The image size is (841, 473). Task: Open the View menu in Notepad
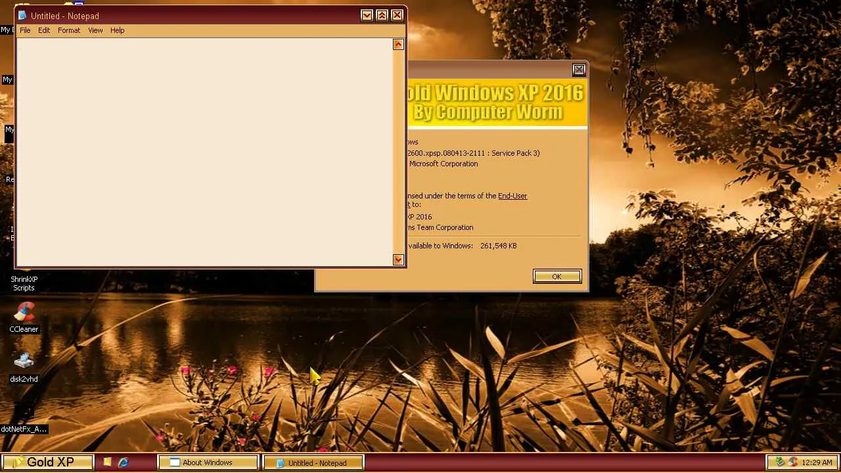(95, 30)
